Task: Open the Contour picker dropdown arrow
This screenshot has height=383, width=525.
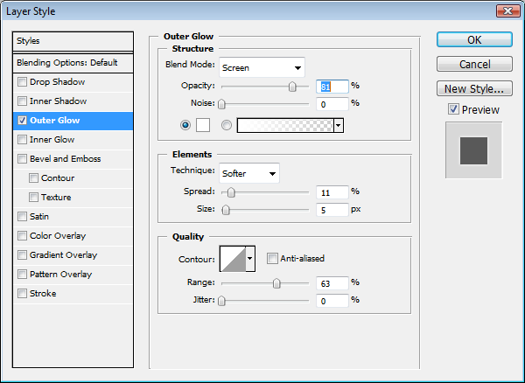Action: [x=250, y=259]
